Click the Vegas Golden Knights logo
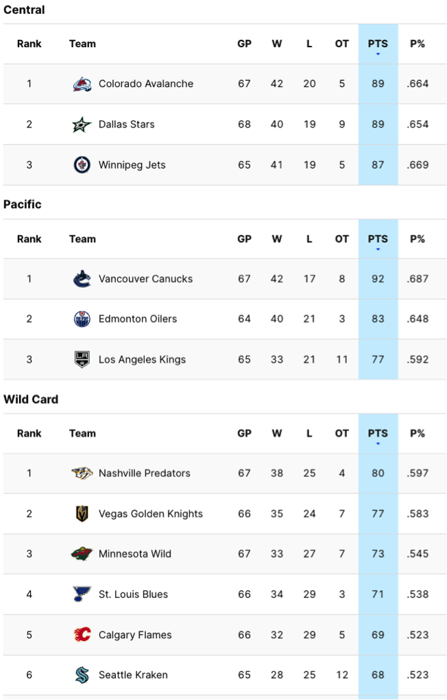 click(82, 514)
